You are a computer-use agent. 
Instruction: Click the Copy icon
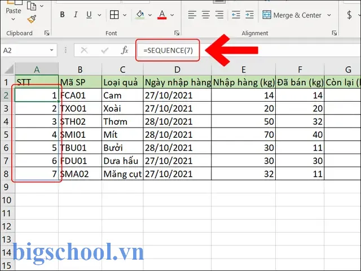click(32, 6)
